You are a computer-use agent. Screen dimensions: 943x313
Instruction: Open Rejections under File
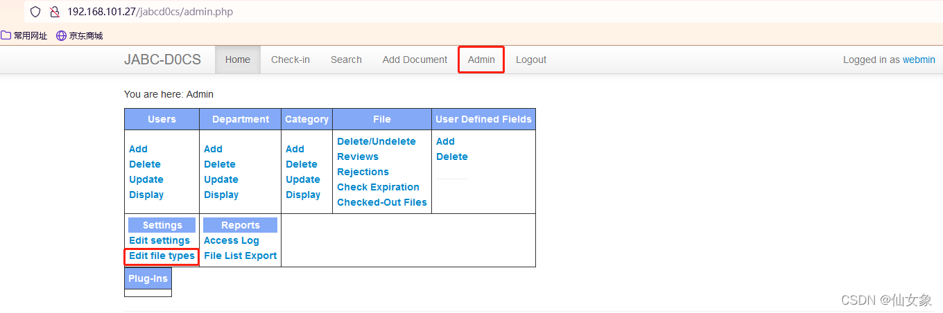click(363, 172)
